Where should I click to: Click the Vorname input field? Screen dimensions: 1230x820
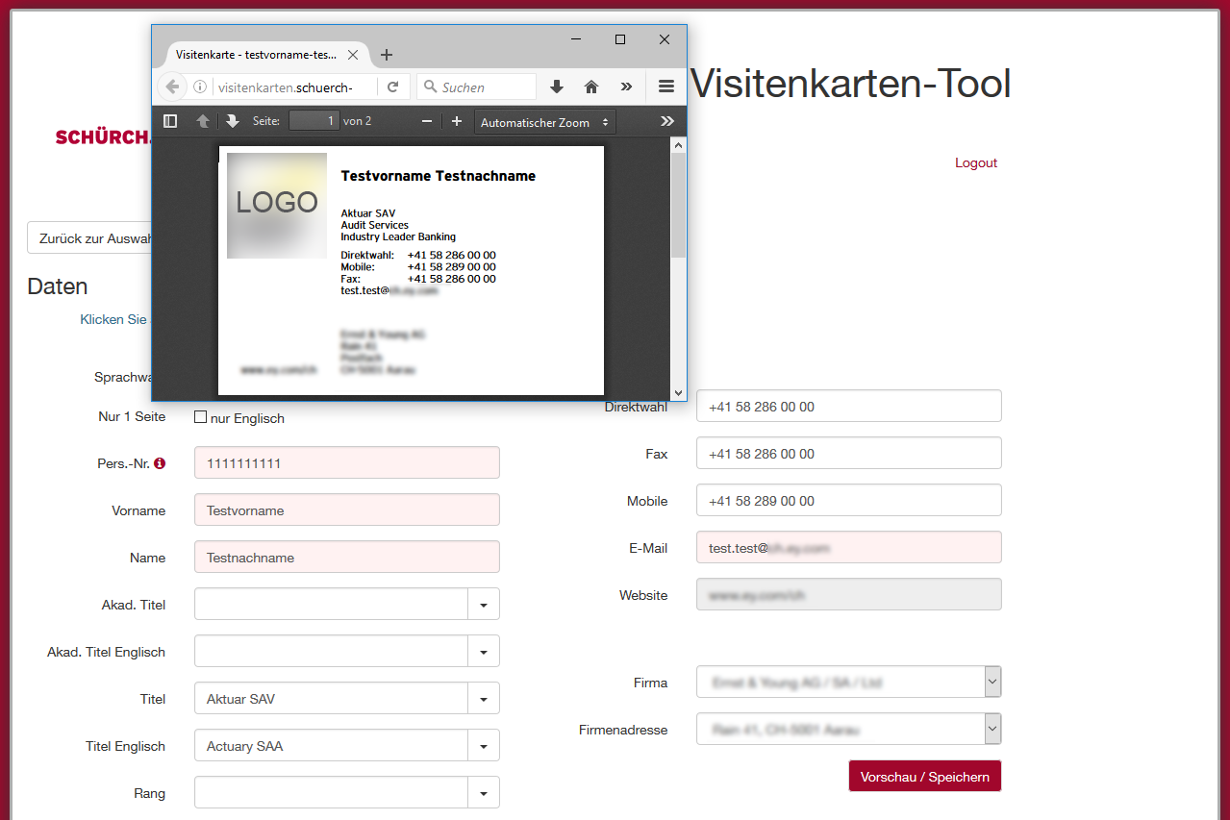click(346, 510)
